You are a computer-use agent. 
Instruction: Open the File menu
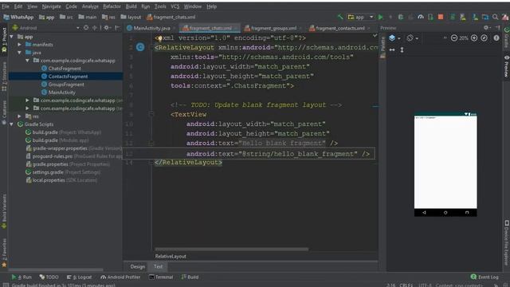[6, 6]
